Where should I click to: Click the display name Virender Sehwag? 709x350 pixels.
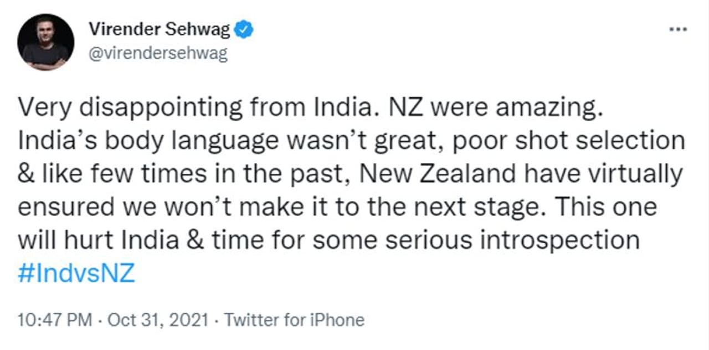(160, 30)
